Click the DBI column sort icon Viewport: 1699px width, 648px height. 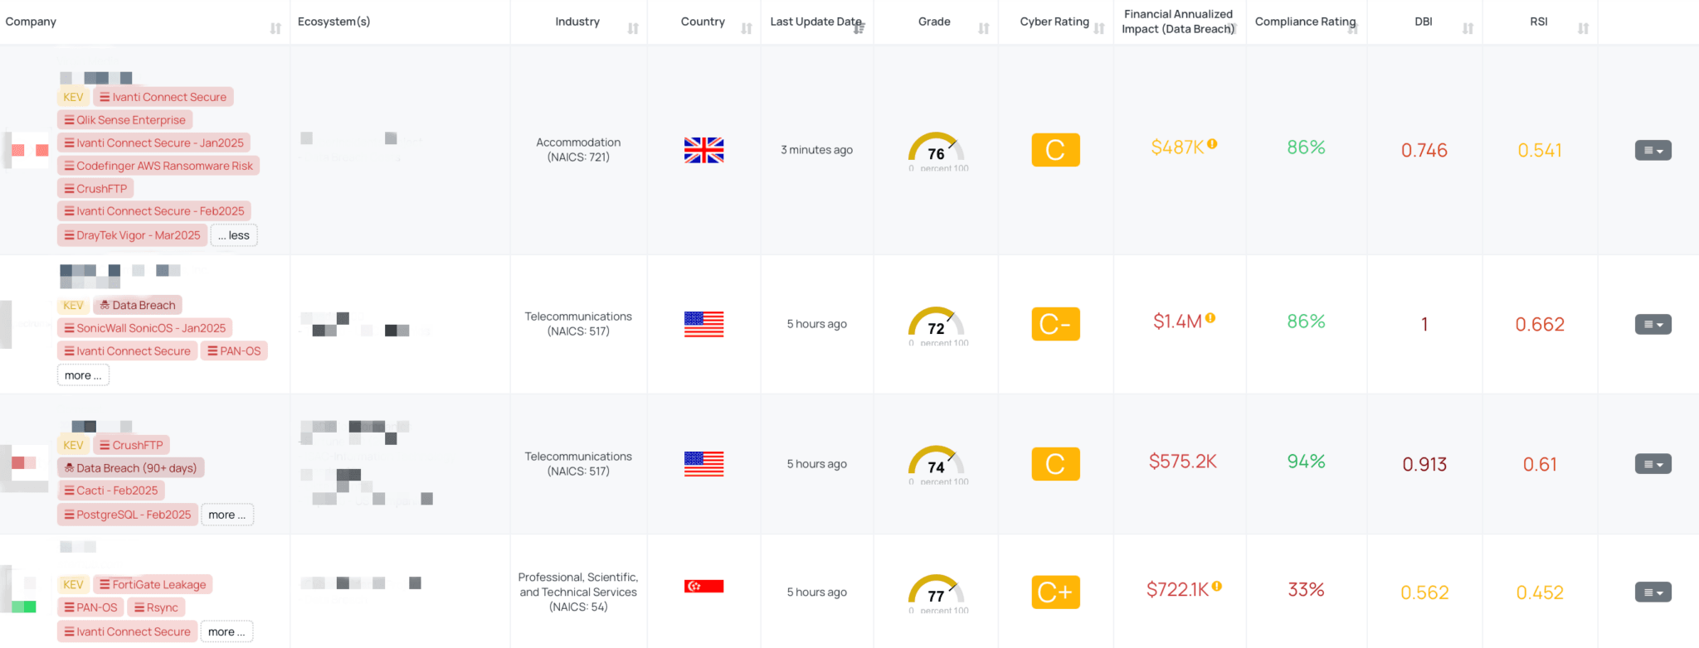(x=1468, y=29)
